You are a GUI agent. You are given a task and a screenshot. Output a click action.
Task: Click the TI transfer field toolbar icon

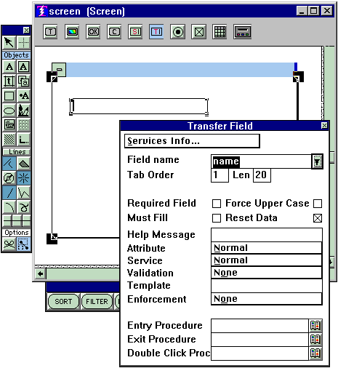pos(156,31)
